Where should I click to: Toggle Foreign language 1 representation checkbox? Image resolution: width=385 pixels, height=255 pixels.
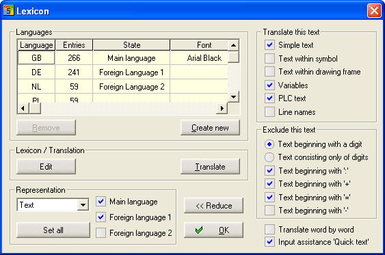(x=101, y=217)
